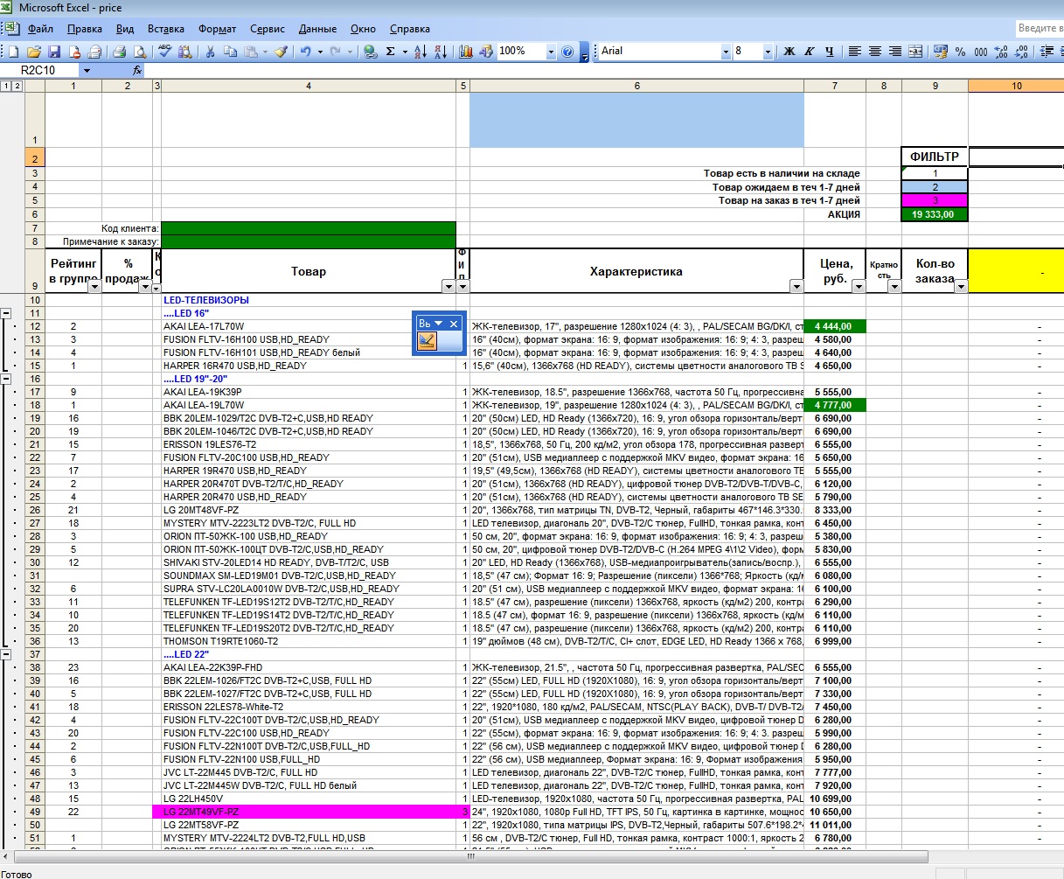Apply thousands separator (000) format
Screen dimensions: 1064x879
tap(981, 52)
